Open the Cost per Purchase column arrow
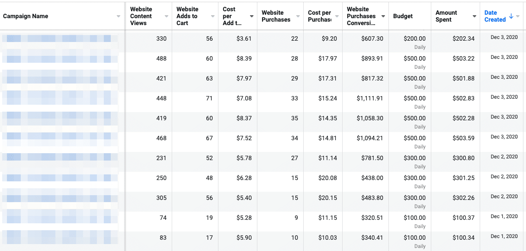526x251 pixels. (337, 16)
